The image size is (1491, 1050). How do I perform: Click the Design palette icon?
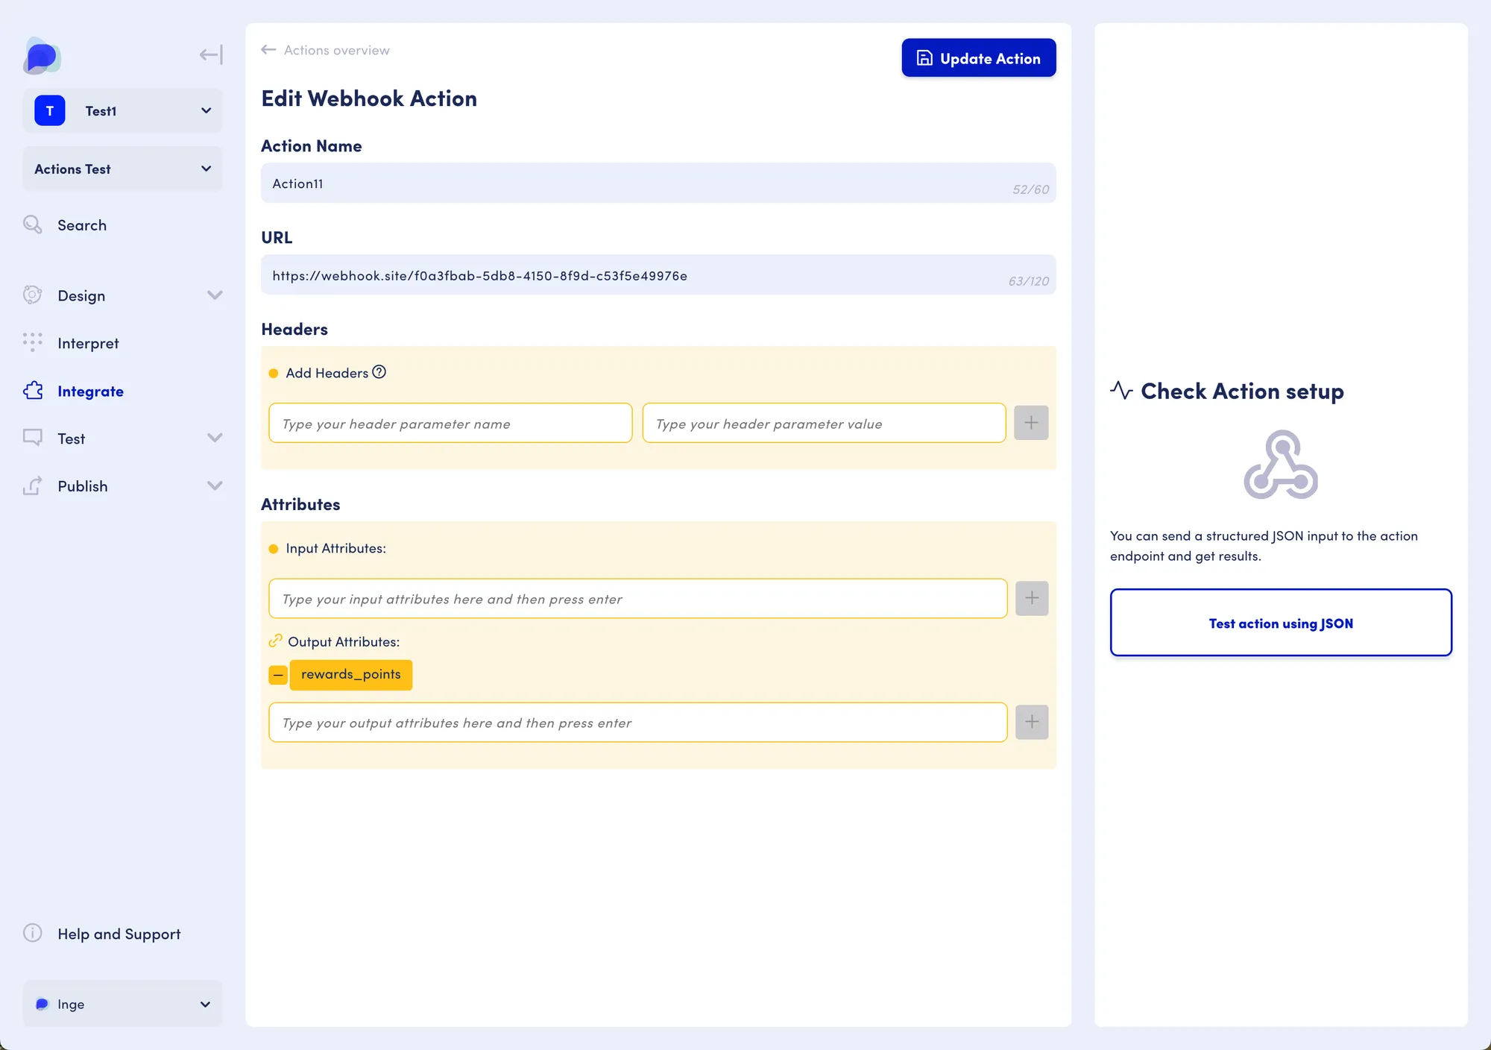coord(32,295)
